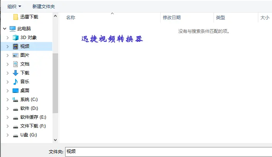Click the 系统 (C:) drive icon
The height and width of the screenshot is (157, 272).
coord(15,100)
